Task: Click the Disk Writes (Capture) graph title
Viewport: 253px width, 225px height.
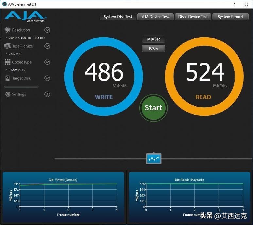Action: click(63, 180)
